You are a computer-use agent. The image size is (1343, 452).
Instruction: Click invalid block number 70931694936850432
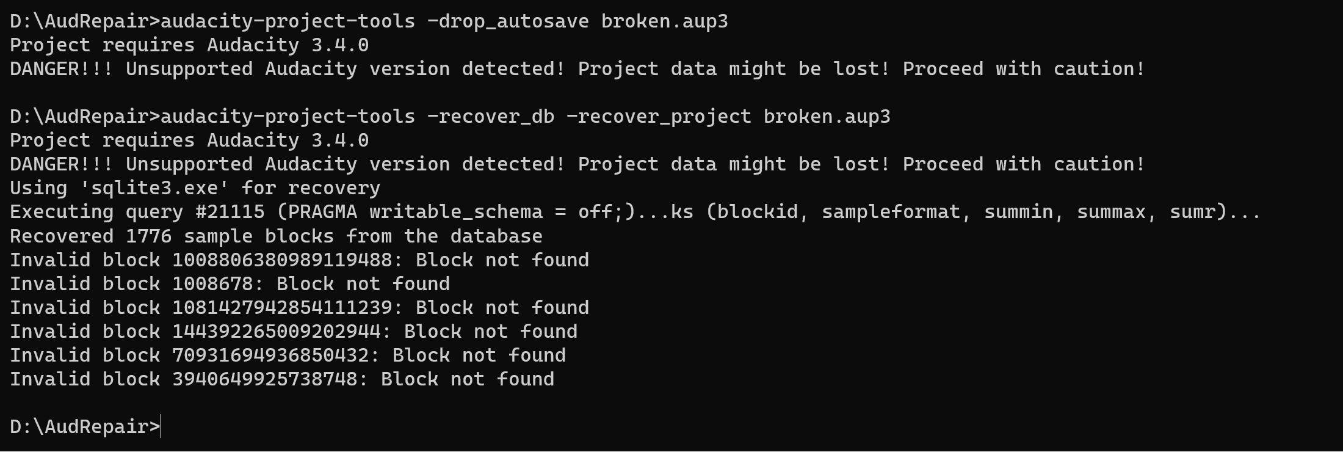click(x=270, y=355)
